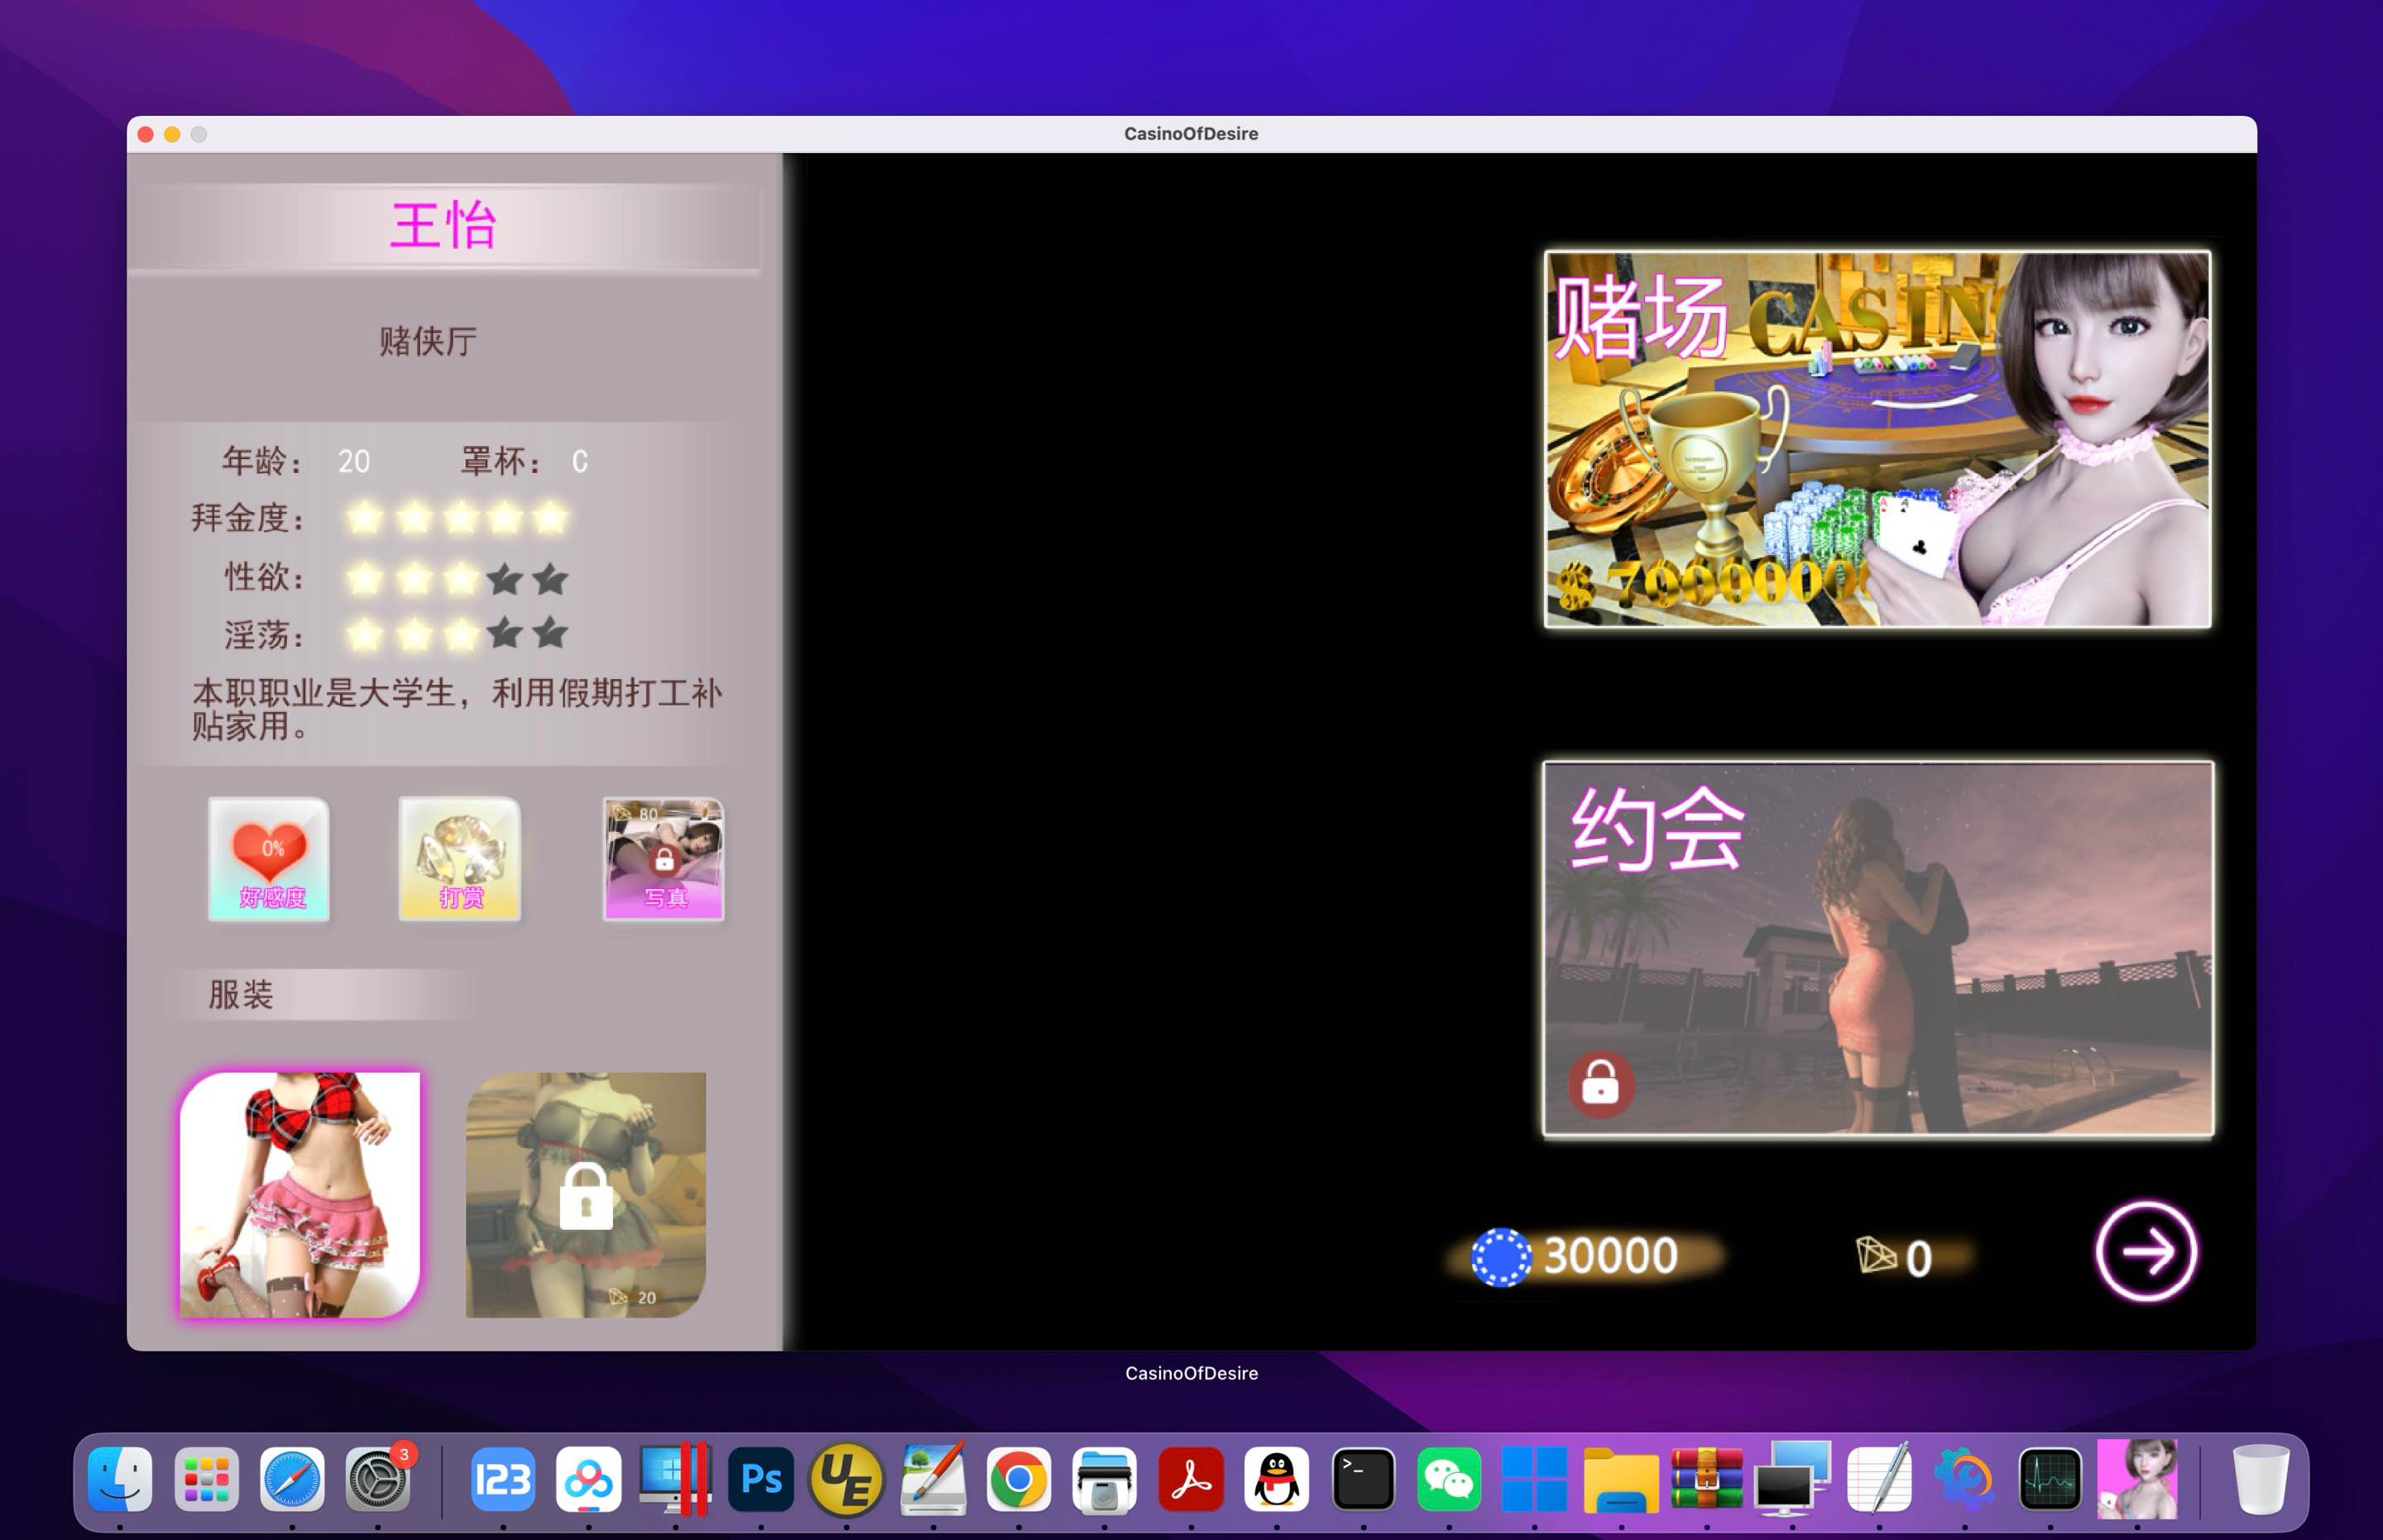
Task: Open Parallels Desktop in the dock
Action: (x=675, y=1478)
